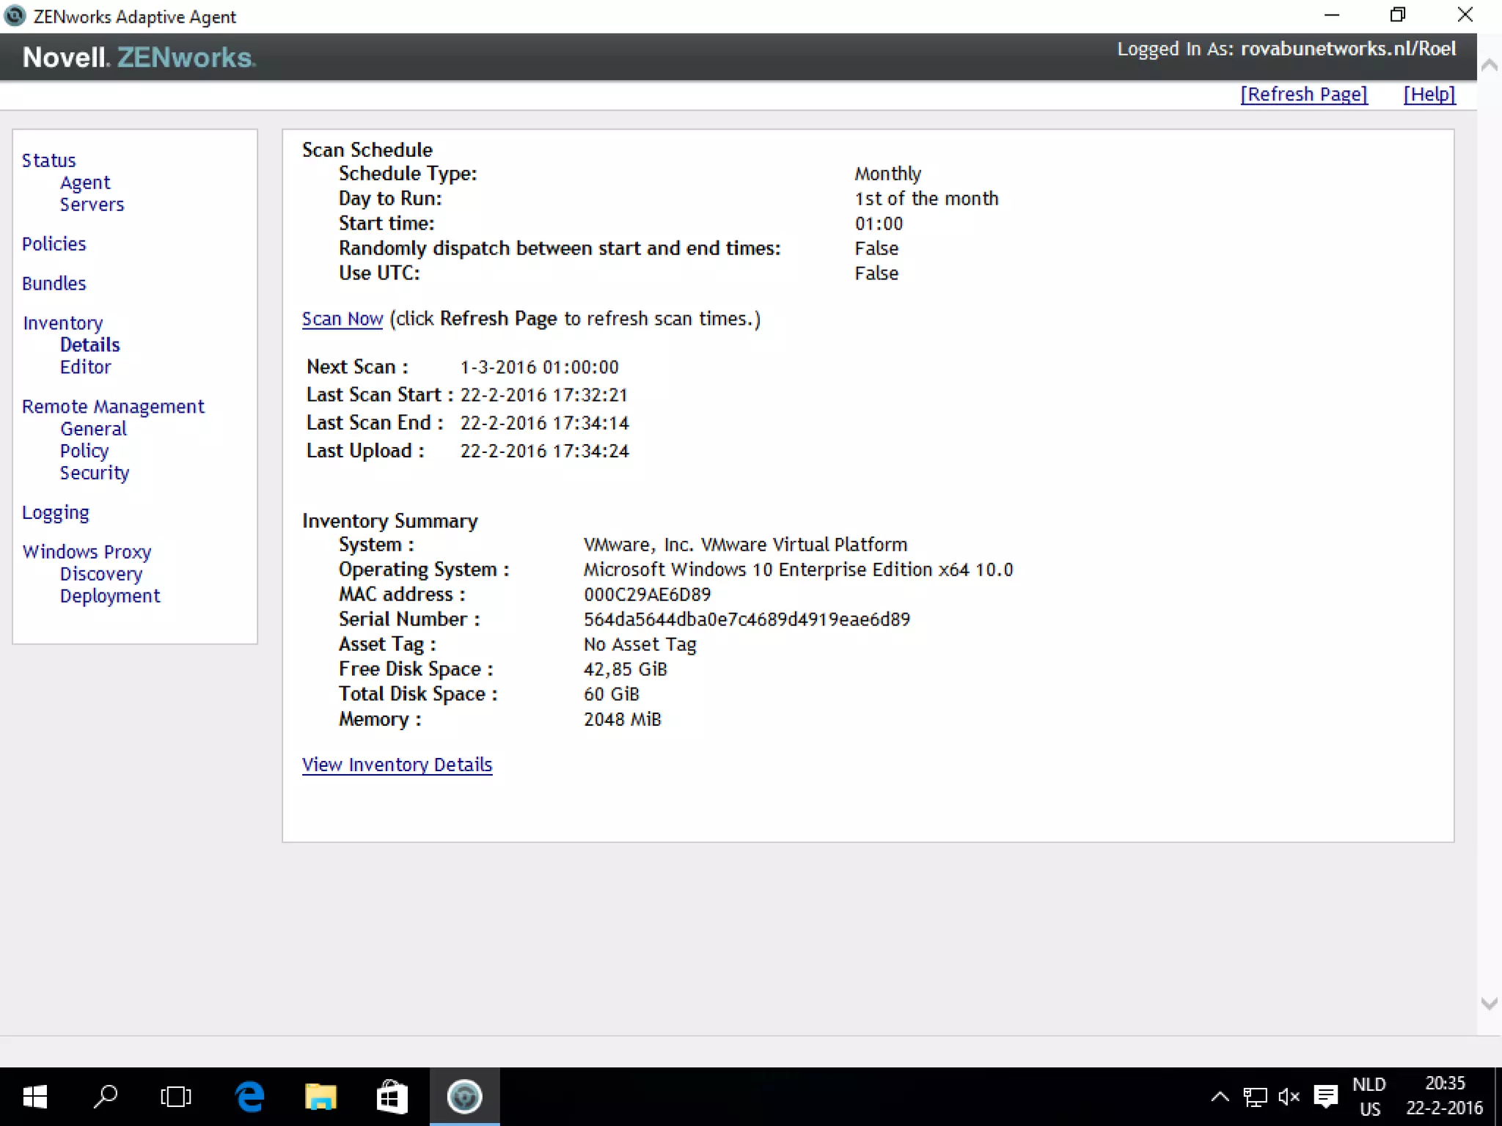1502x1126 pixels.
Task: Open the Help link
Action: click(1429, 95)
